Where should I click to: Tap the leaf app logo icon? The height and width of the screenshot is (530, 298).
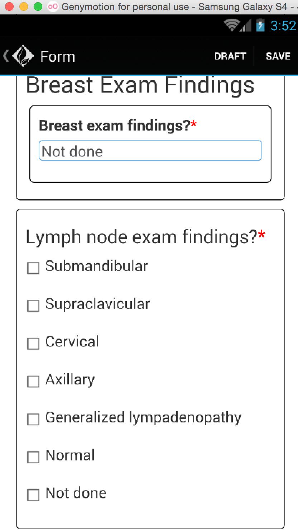(x=23, y=56)
